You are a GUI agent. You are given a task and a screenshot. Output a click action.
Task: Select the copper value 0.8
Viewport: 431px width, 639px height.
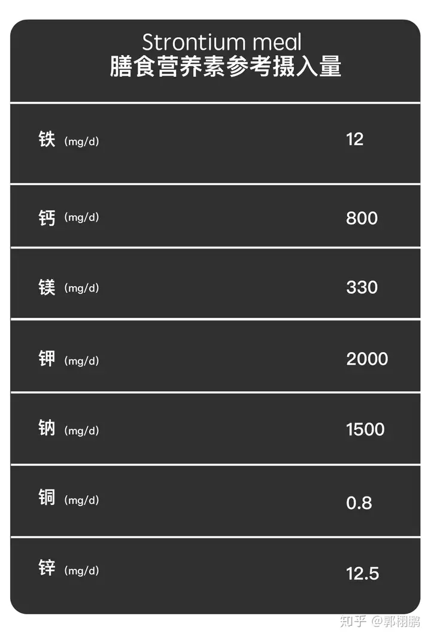click(359, 503)
